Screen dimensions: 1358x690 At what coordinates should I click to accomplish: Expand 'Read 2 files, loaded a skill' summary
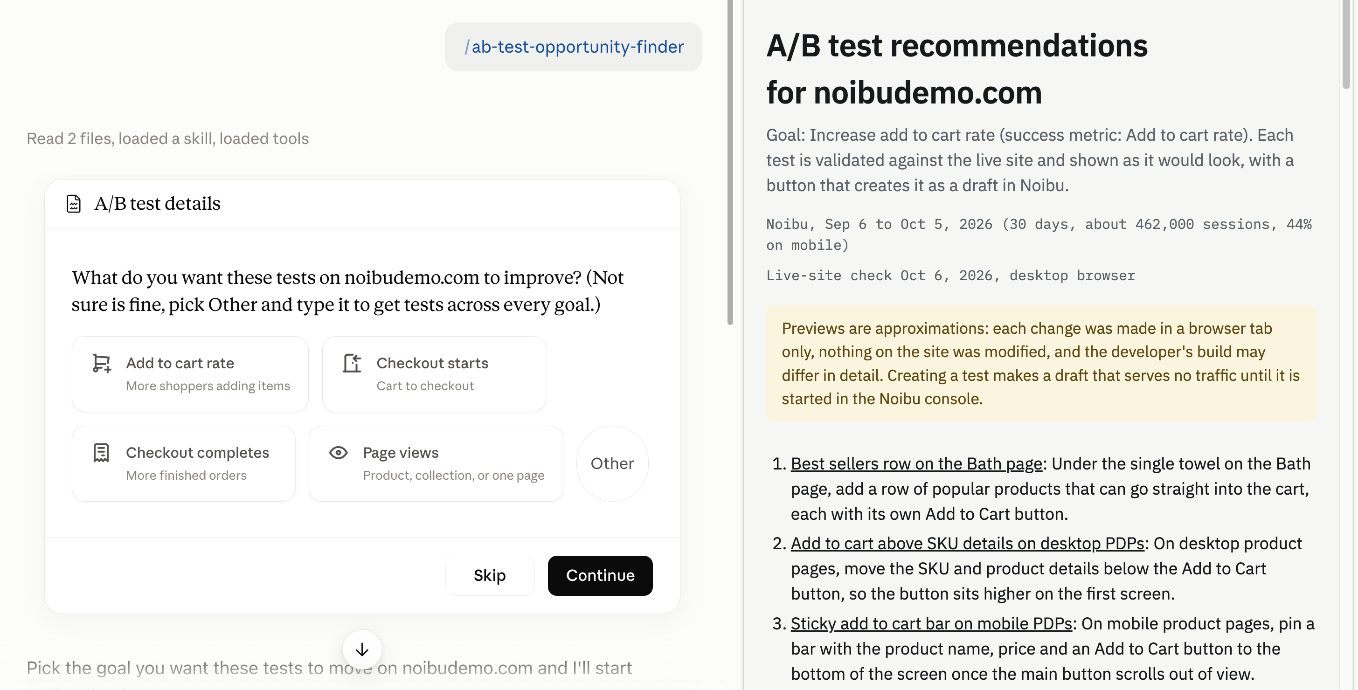167,138
